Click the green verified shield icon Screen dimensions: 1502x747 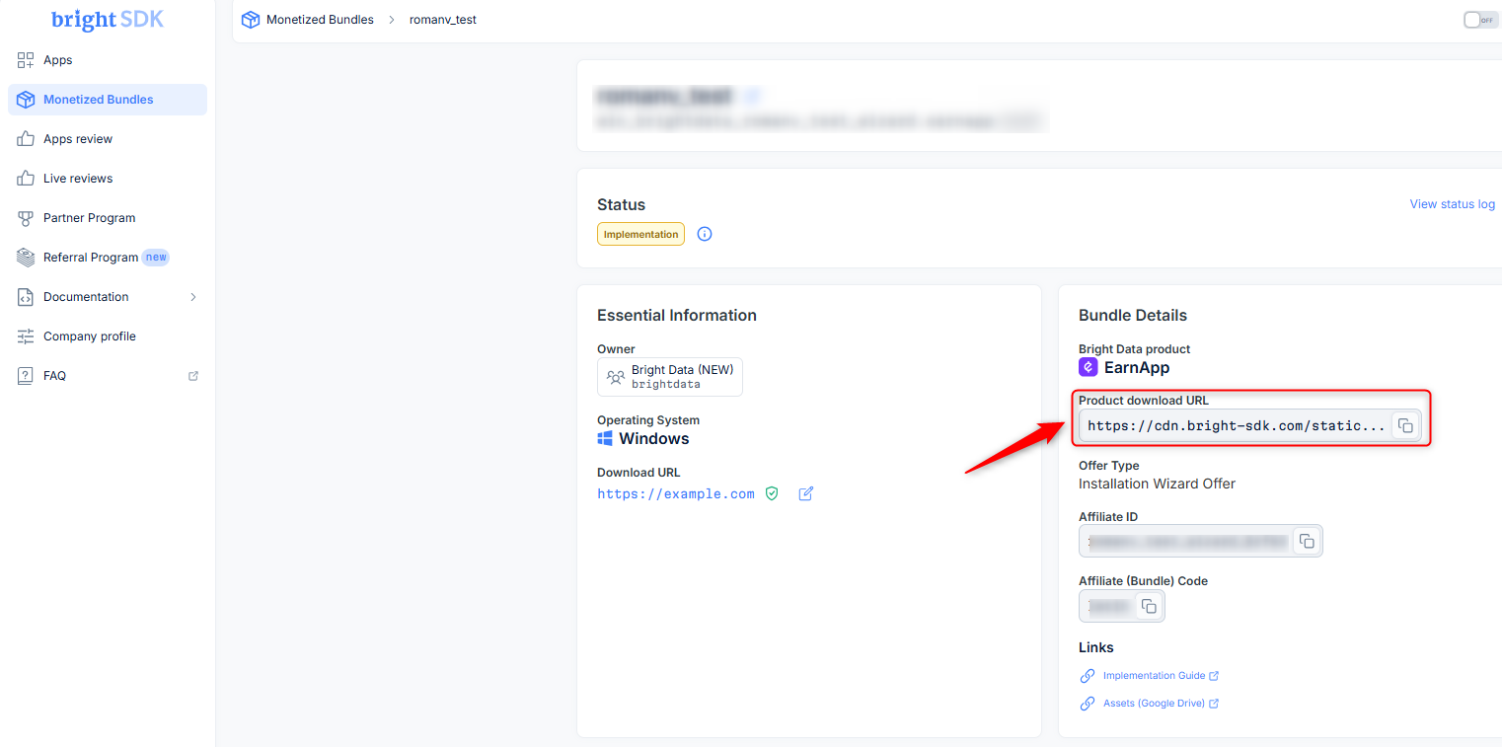click(x=772, y=493)
